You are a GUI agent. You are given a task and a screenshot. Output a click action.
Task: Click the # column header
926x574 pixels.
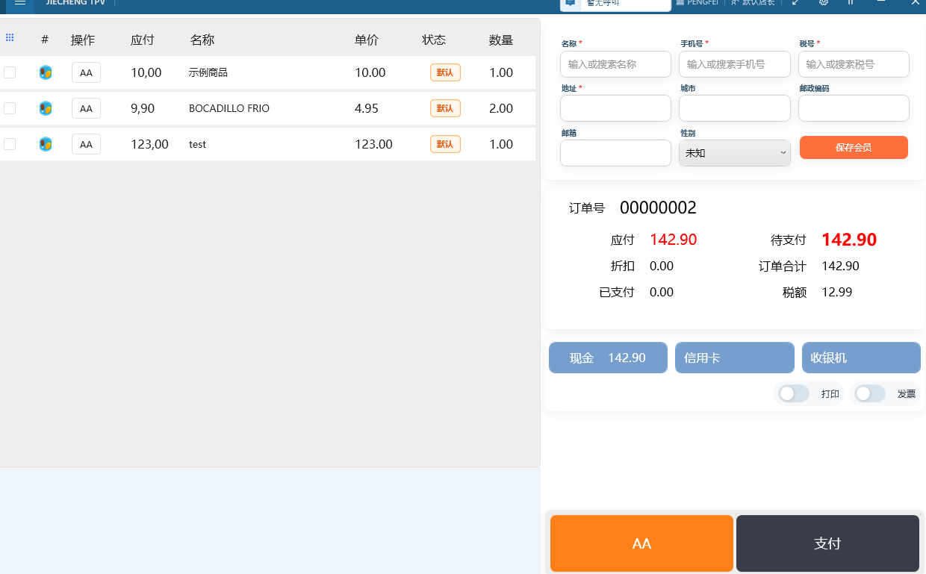[x=45, y=40]
